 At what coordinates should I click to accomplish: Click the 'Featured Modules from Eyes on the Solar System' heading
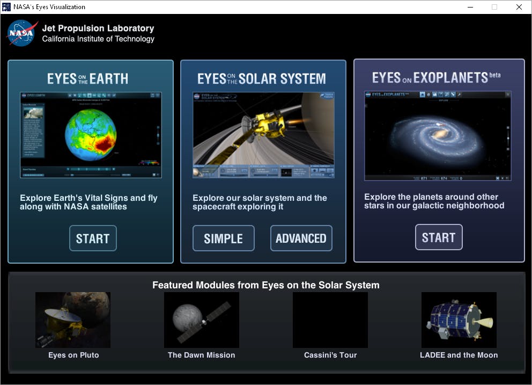(x=266, y=285)
